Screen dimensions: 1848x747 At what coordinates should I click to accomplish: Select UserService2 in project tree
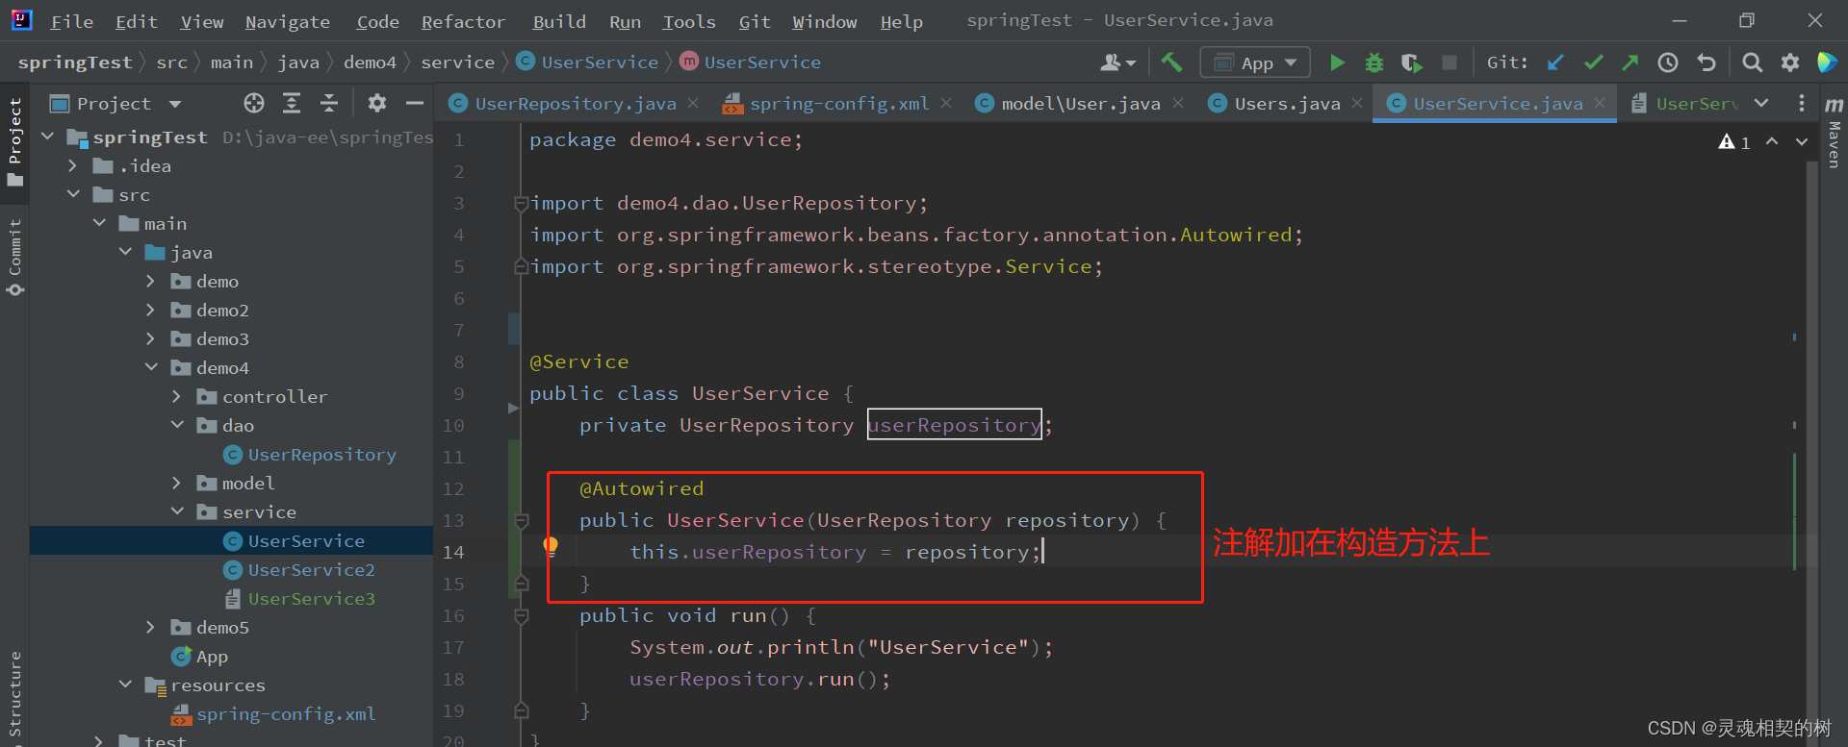[x=311, y=570]
